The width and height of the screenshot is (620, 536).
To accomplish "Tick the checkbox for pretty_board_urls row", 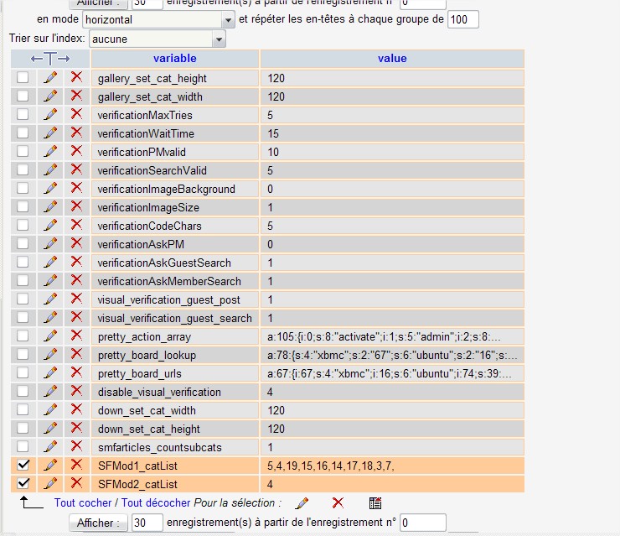I will click(23, 372).
